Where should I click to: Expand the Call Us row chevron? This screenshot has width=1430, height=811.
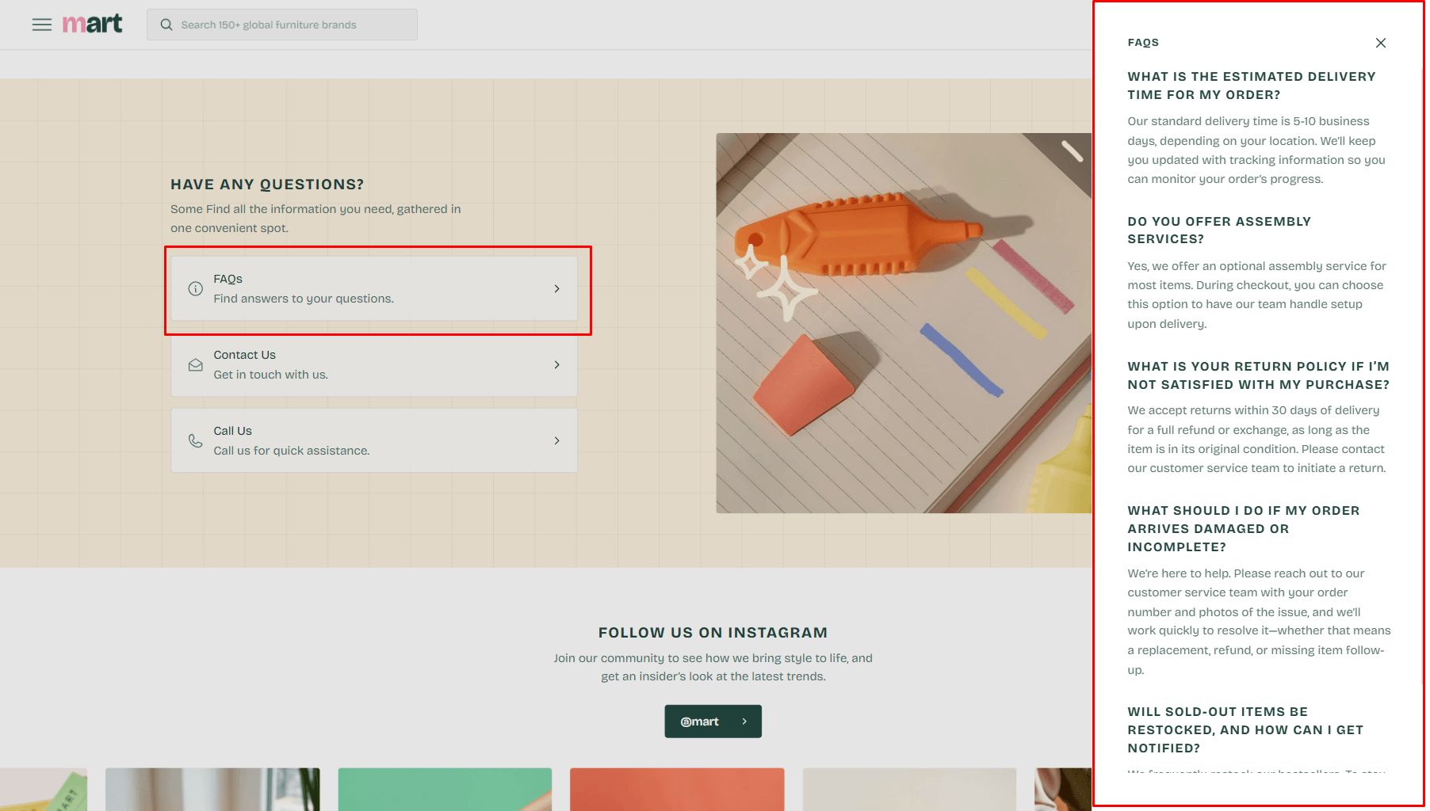pyautogui.click(x=556, y=441)
